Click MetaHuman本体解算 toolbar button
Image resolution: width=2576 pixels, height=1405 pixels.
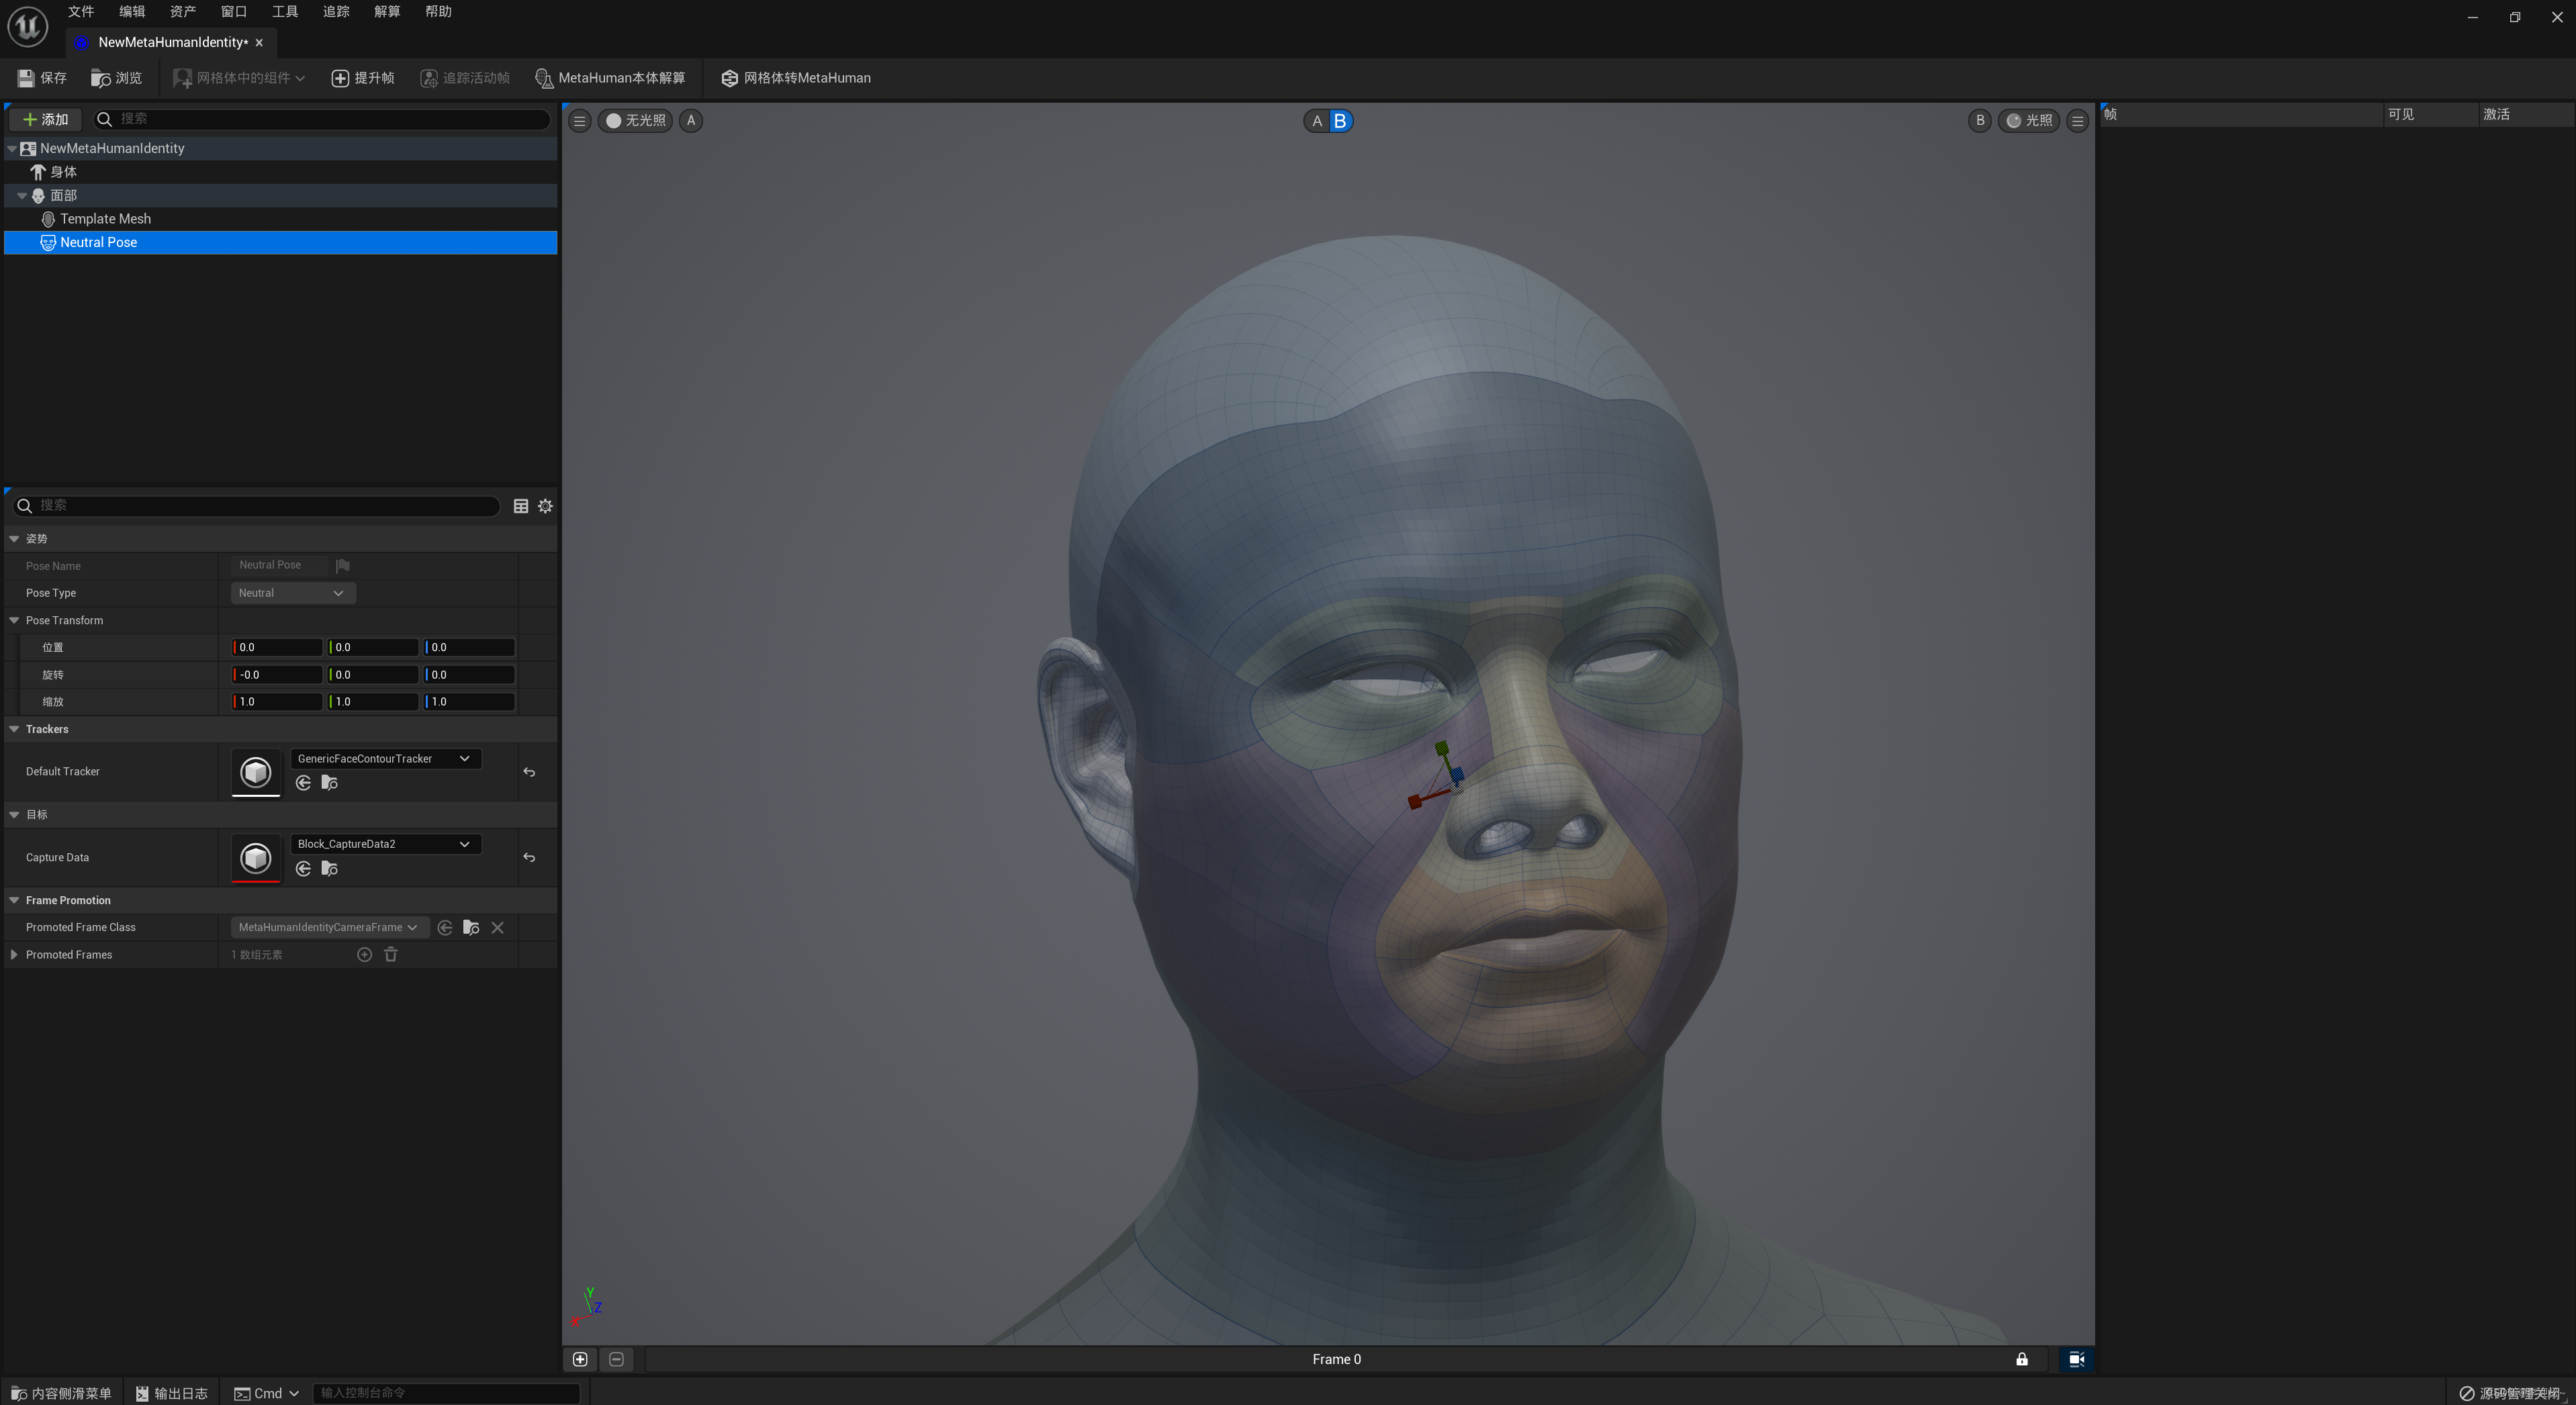[x=610, y=78]
